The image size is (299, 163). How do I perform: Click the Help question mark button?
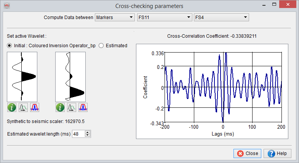point(280,153)
